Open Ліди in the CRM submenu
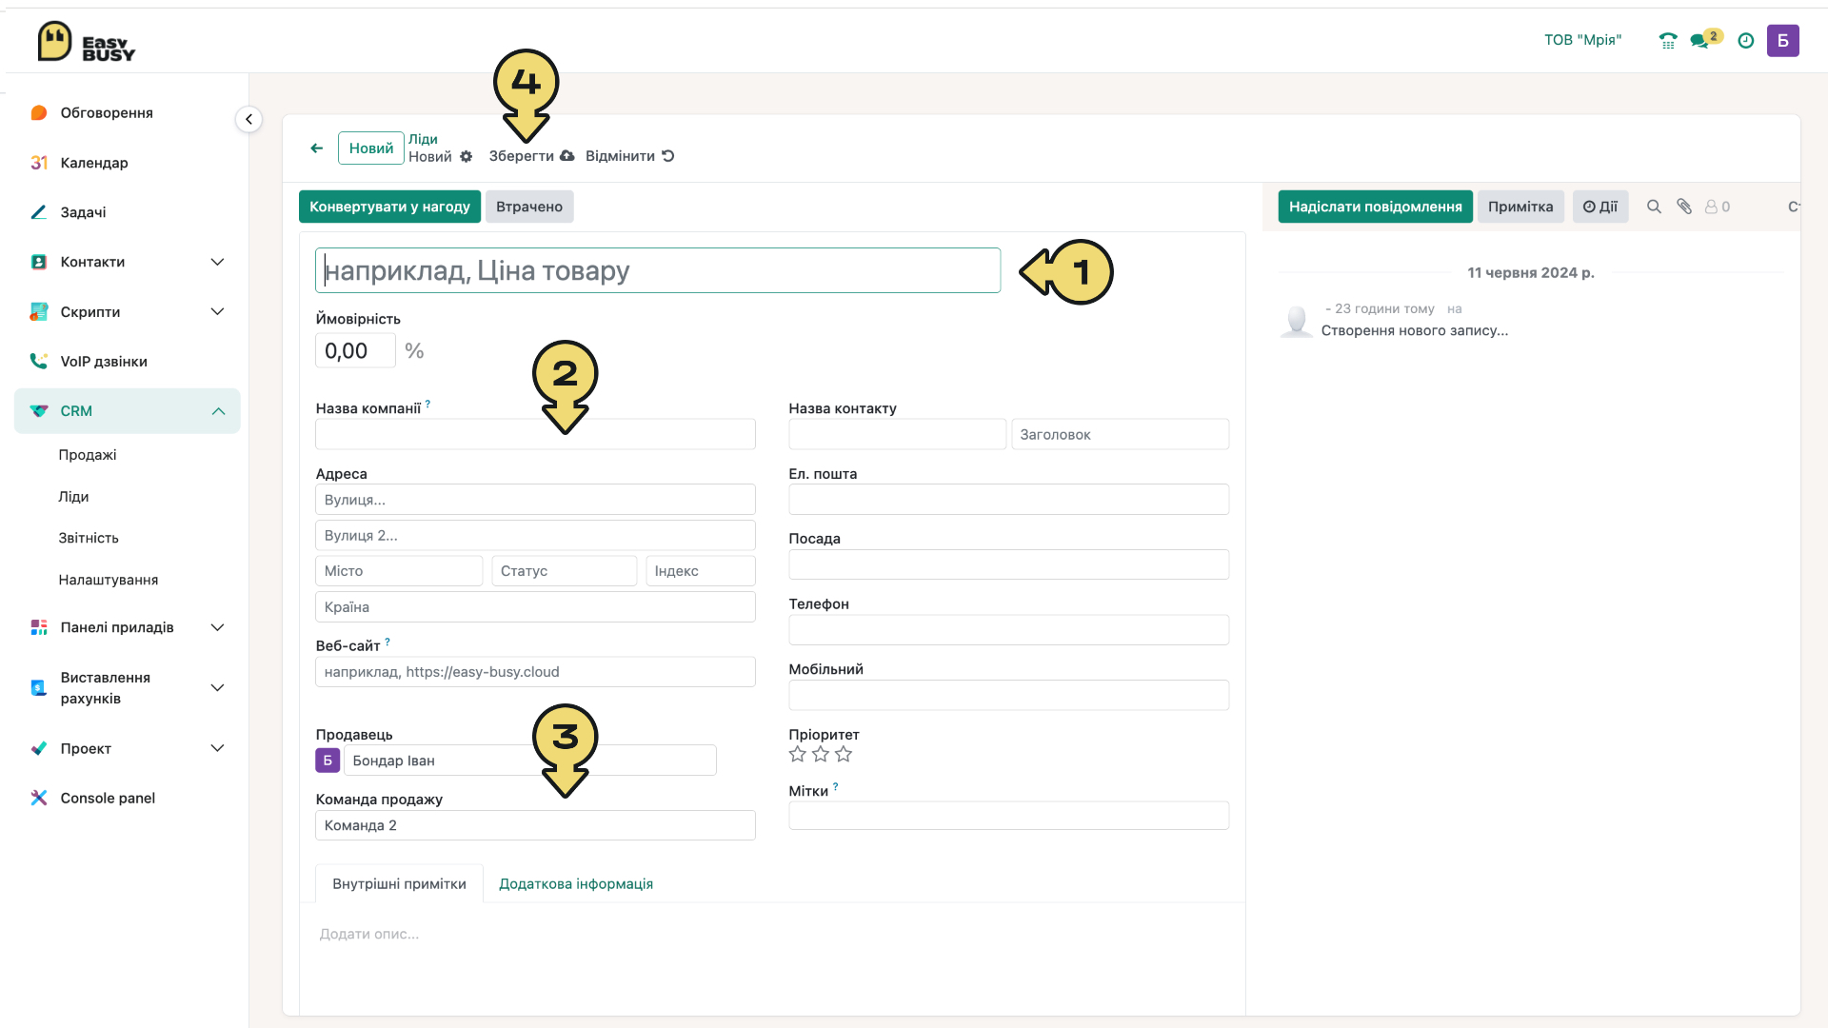The width and height of the screenshot is (1828, 1028). [x=73, y=497]
